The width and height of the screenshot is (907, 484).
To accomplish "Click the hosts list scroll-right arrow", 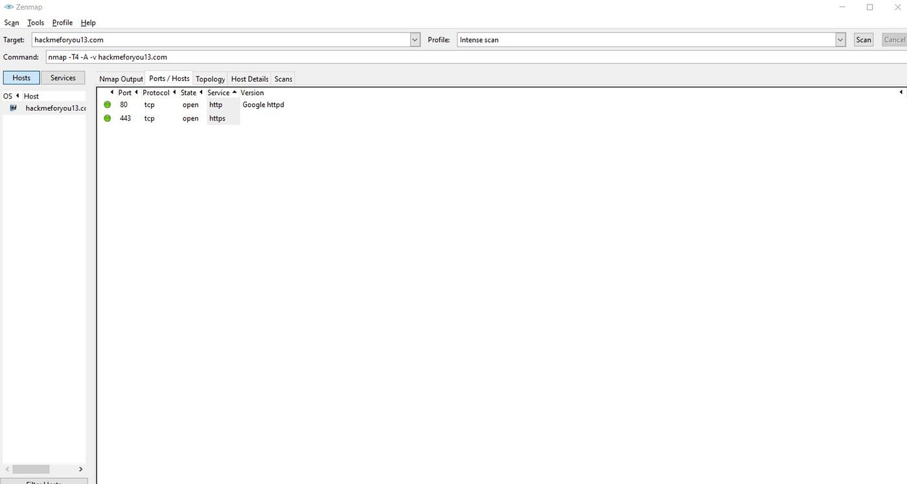I will [81, 469].
